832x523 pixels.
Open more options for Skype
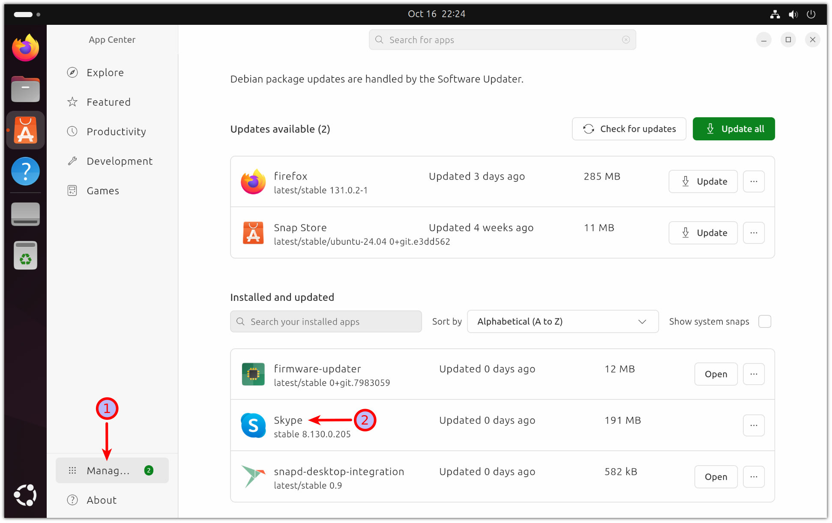point(754,425)
